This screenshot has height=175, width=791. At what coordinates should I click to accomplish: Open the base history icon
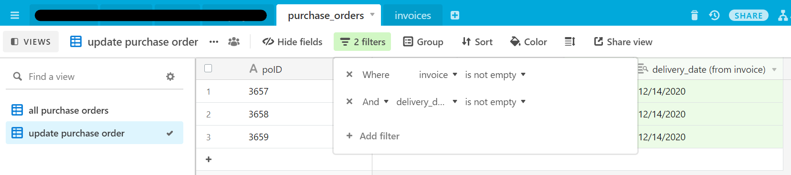click(x=714, y=15)
